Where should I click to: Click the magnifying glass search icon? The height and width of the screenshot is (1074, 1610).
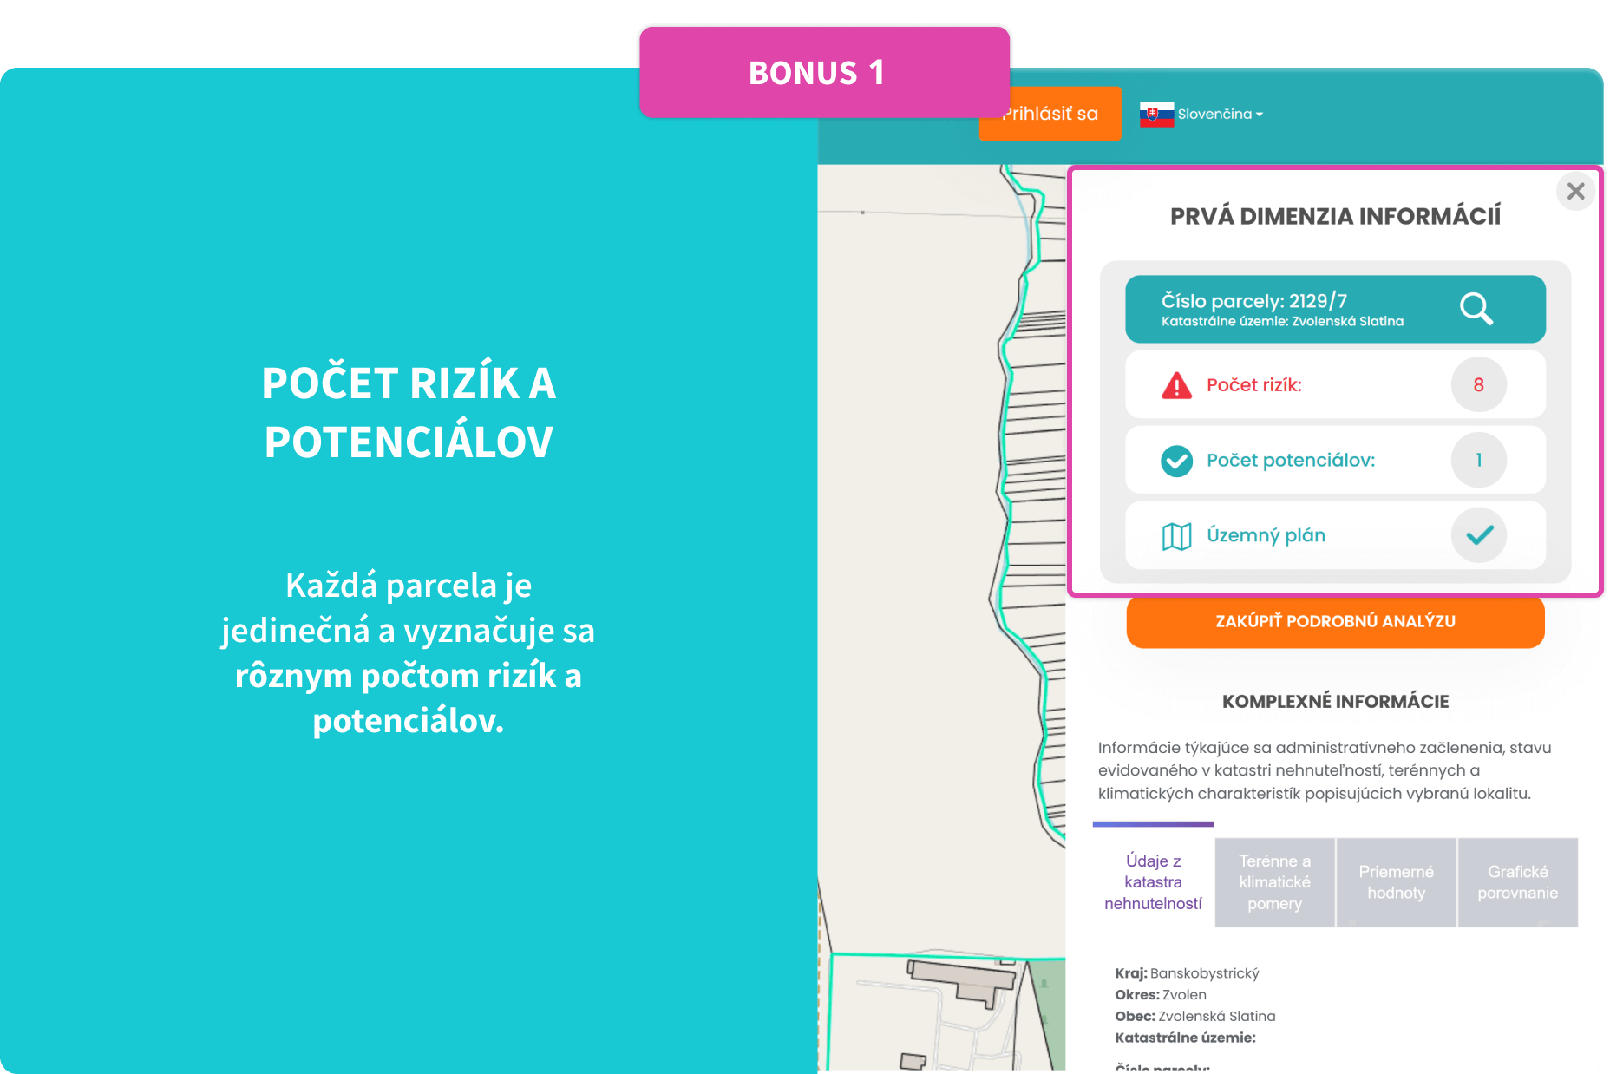pyautogui.click(x=1476, y=309)
